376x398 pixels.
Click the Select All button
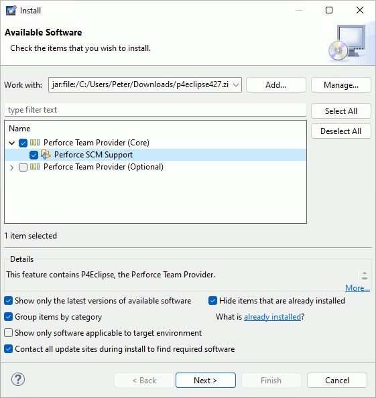point(341,111)
